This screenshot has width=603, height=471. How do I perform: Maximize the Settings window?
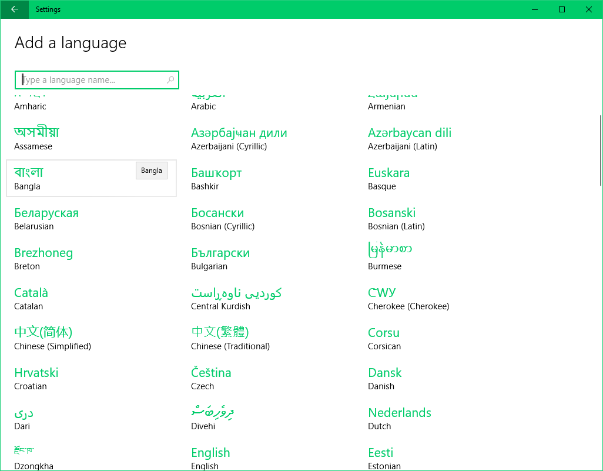(562, 9)
